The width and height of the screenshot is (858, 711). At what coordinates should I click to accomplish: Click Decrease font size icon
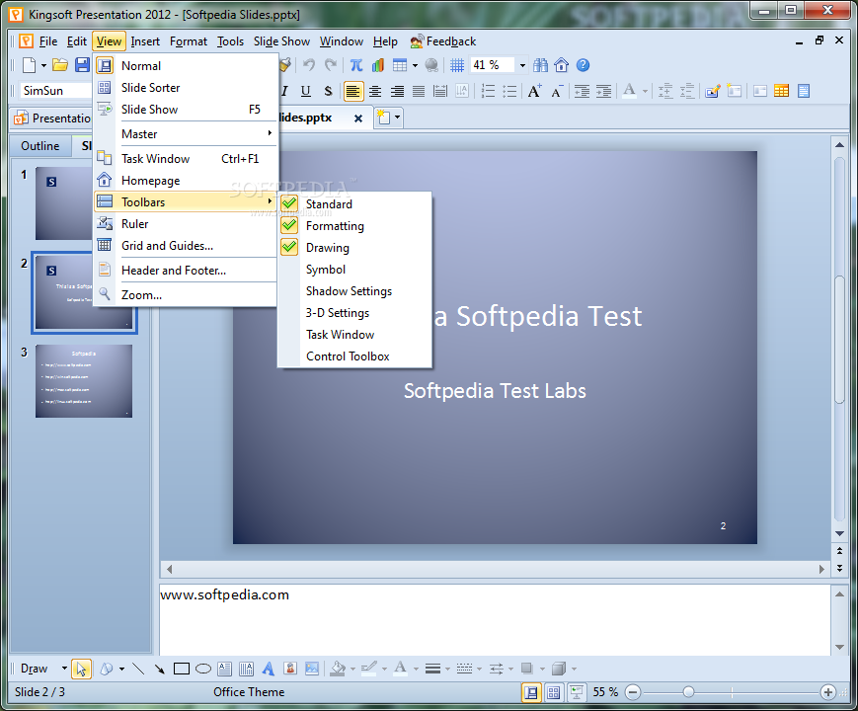[x=557, y=91]
